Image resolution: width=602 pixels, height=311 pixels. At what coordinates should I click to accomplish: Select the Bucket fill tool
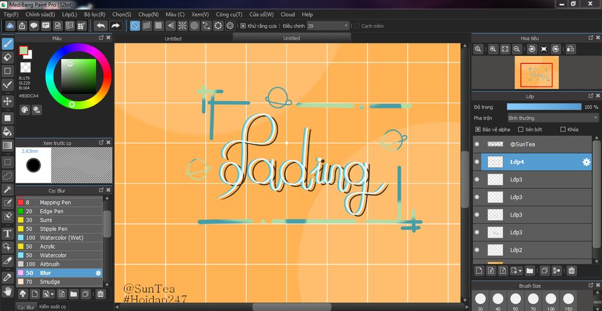(8, 132)
